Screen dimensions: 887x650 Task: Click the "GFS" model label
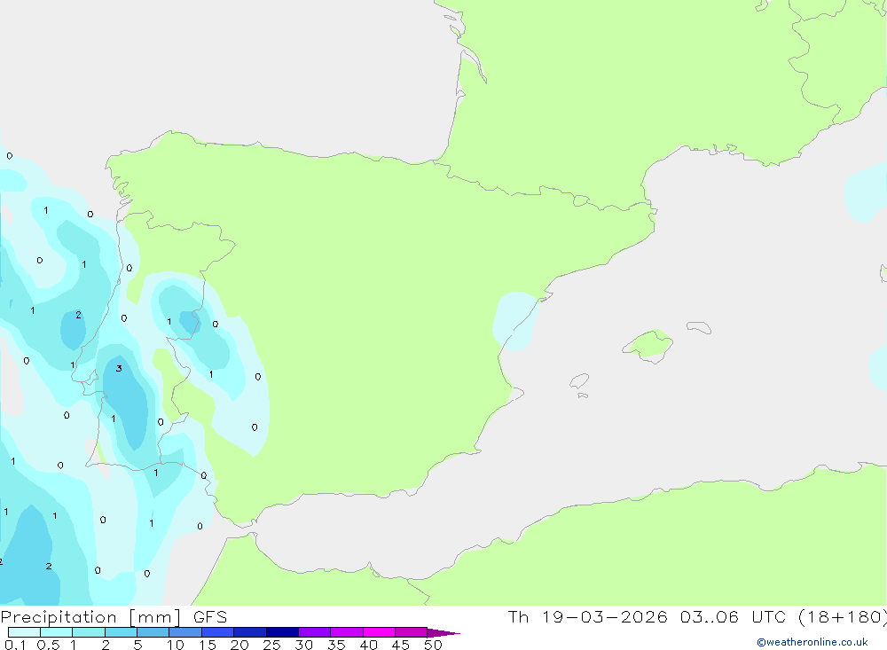click(x=210, y=617)
